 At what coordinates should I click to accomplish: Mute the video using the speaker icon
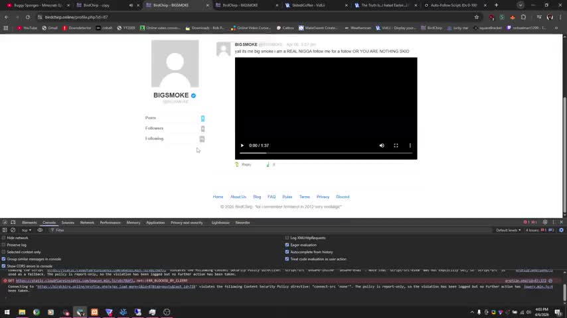pos(382,146)
